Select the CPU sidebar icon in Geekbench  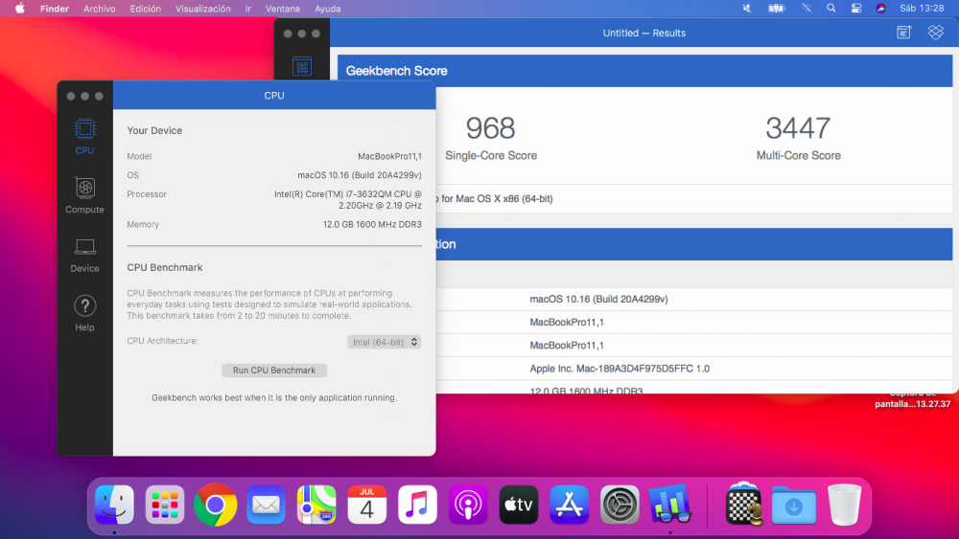pos(84,137)
